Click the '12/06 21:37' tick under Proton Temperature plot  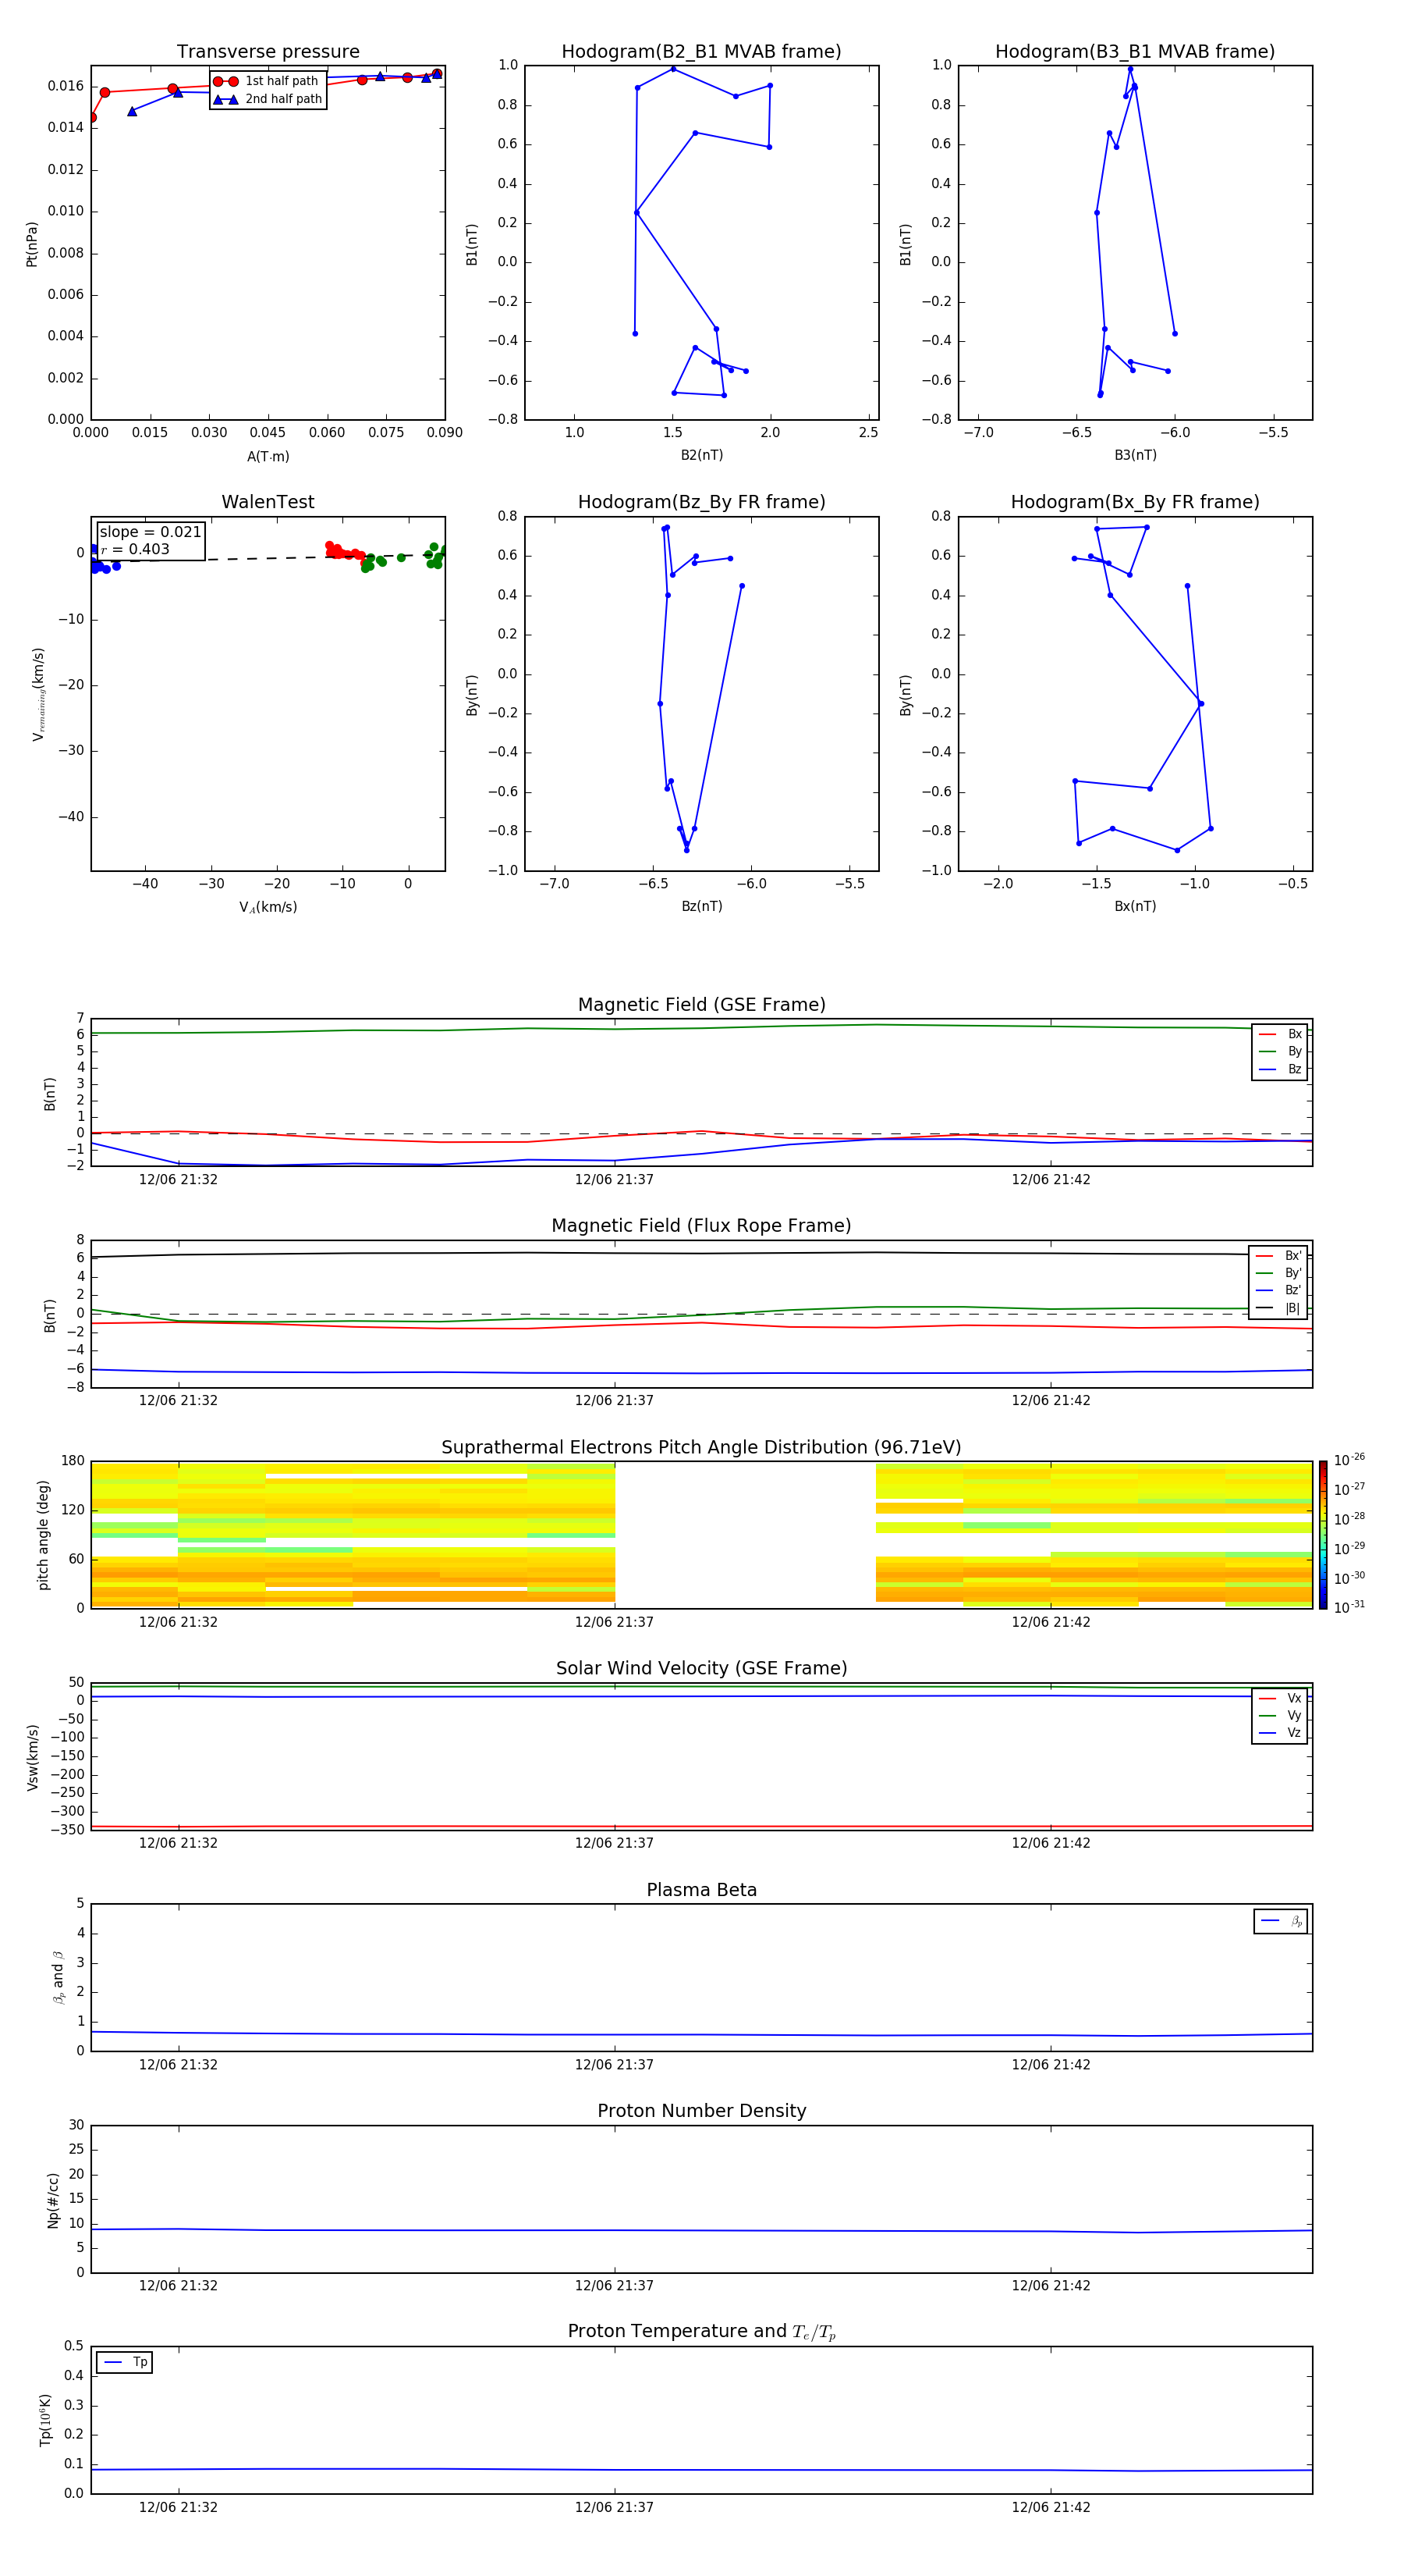click(x=614, y=2507)
